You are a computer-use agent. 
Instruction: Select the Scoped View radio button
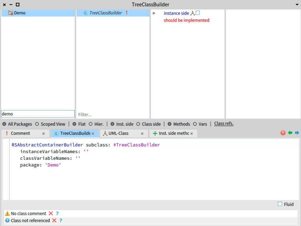(x=37, y=124)
